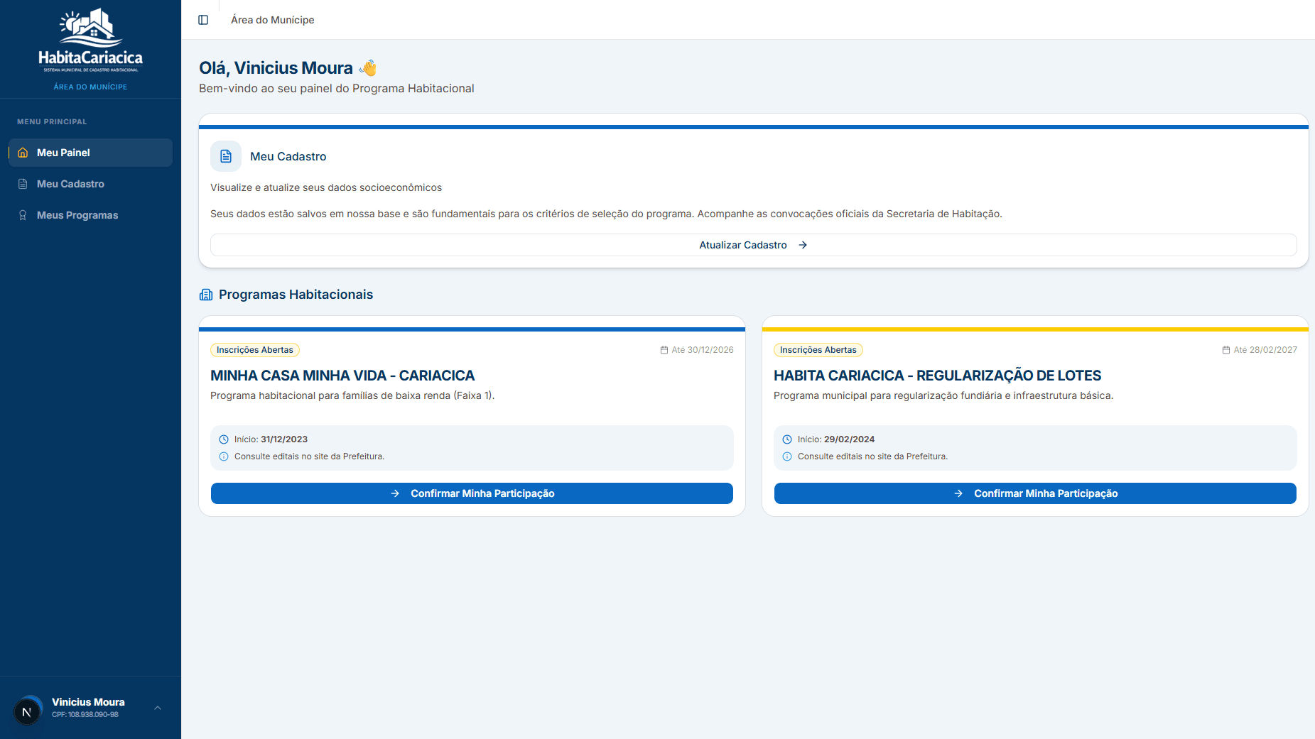Click Área do Munícipe breadcrumb in header

(273, 20)
